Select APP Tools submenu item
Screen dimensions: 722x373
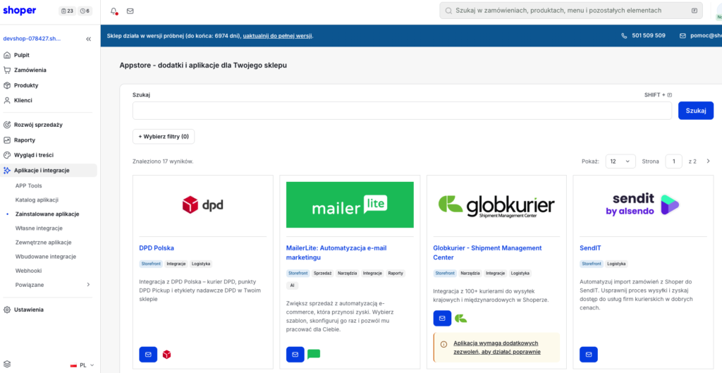click(28, 186)
